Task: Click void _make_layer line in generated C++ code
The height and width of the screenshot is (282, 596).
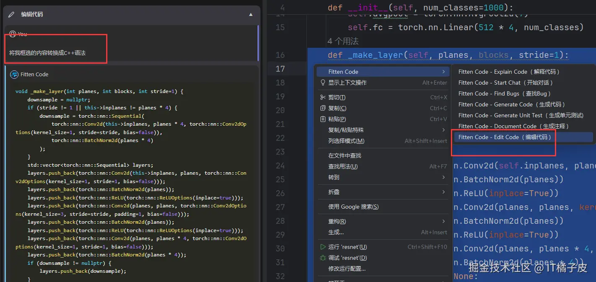Action: [99, 91]
